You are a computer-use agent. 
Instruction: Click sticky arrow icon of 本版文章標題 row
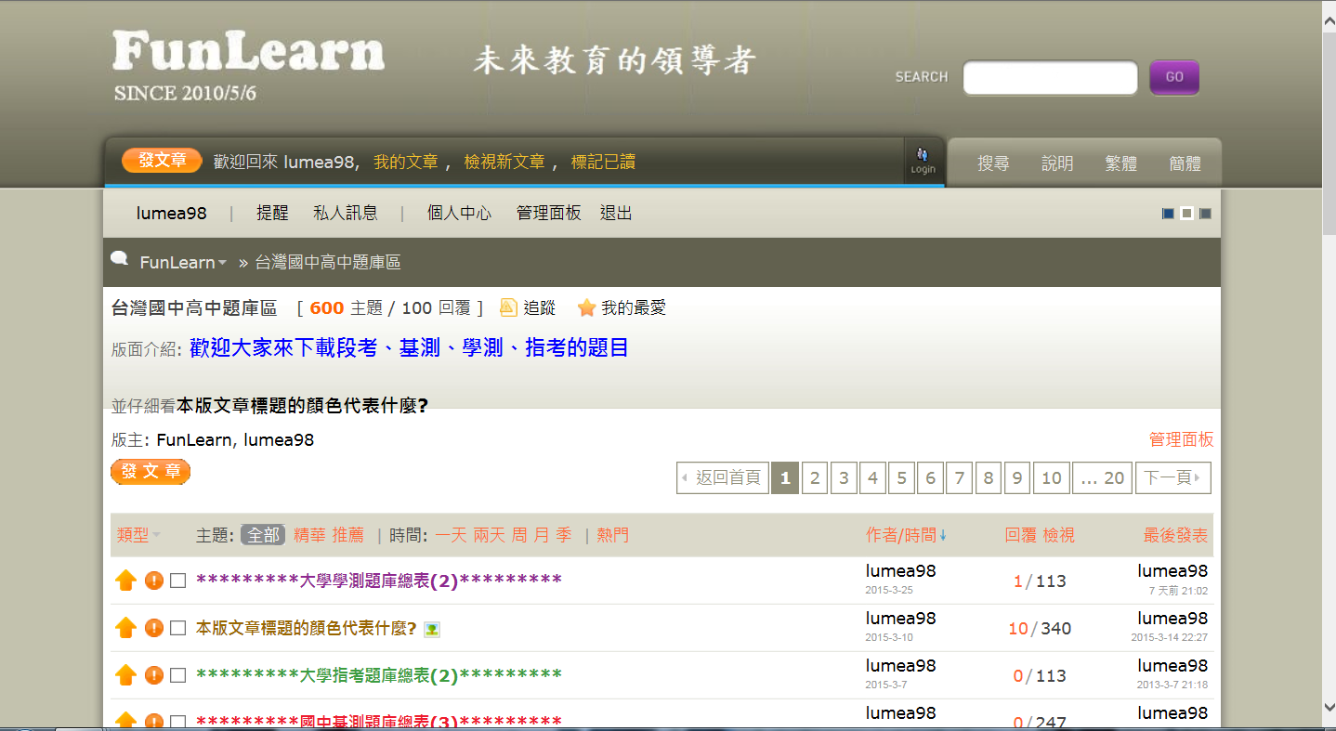coord(125,628)
